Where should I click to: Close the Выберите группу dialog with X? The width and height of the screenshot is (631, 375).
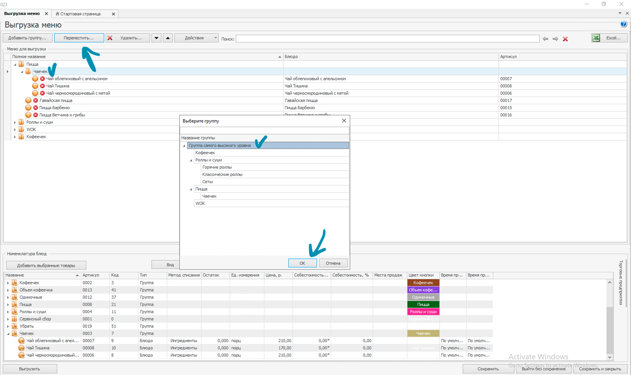344,121
